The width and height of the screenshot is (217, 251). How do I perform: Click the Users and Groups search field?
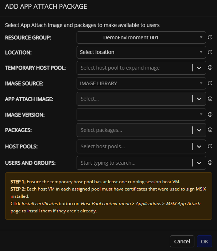135,163
